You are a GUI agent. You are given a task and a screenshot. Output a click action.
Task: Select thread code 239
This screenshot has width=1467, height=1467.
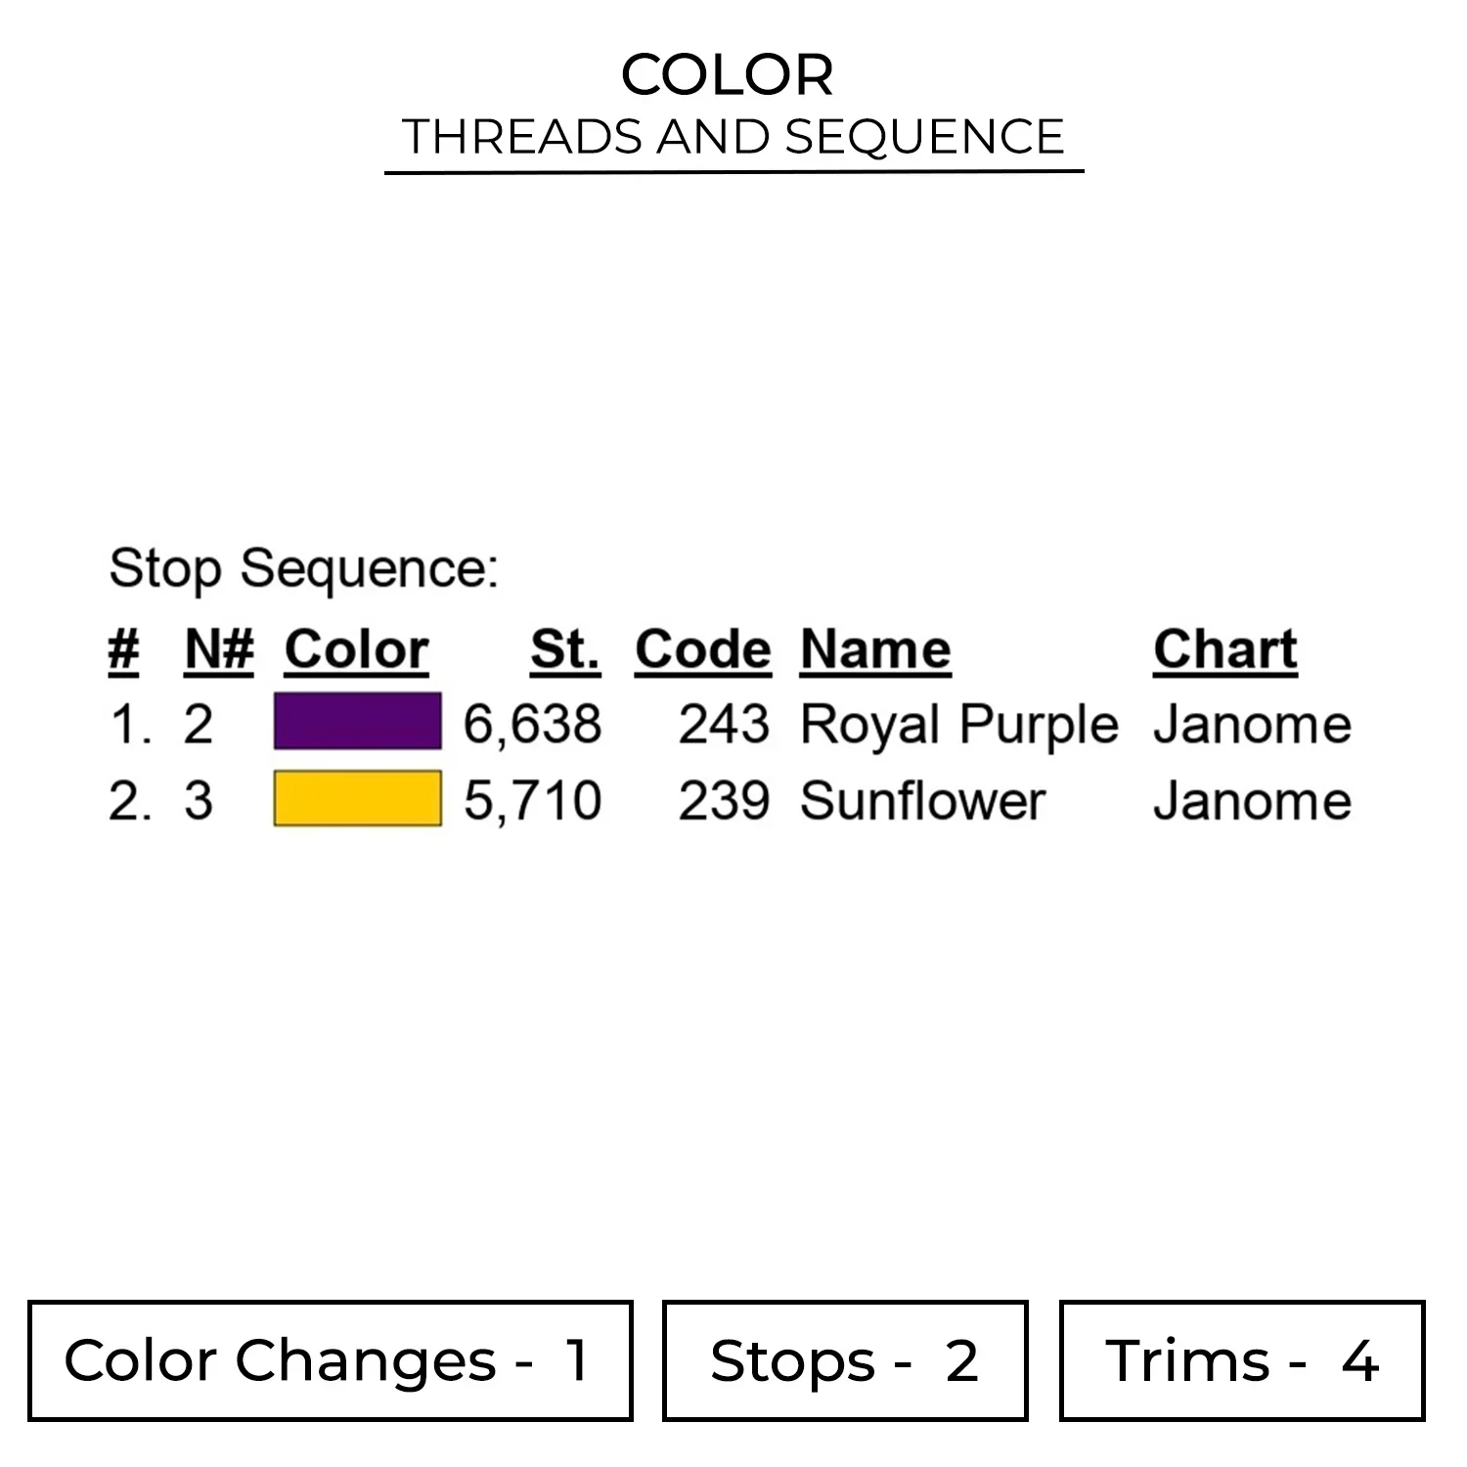(724, 801)
